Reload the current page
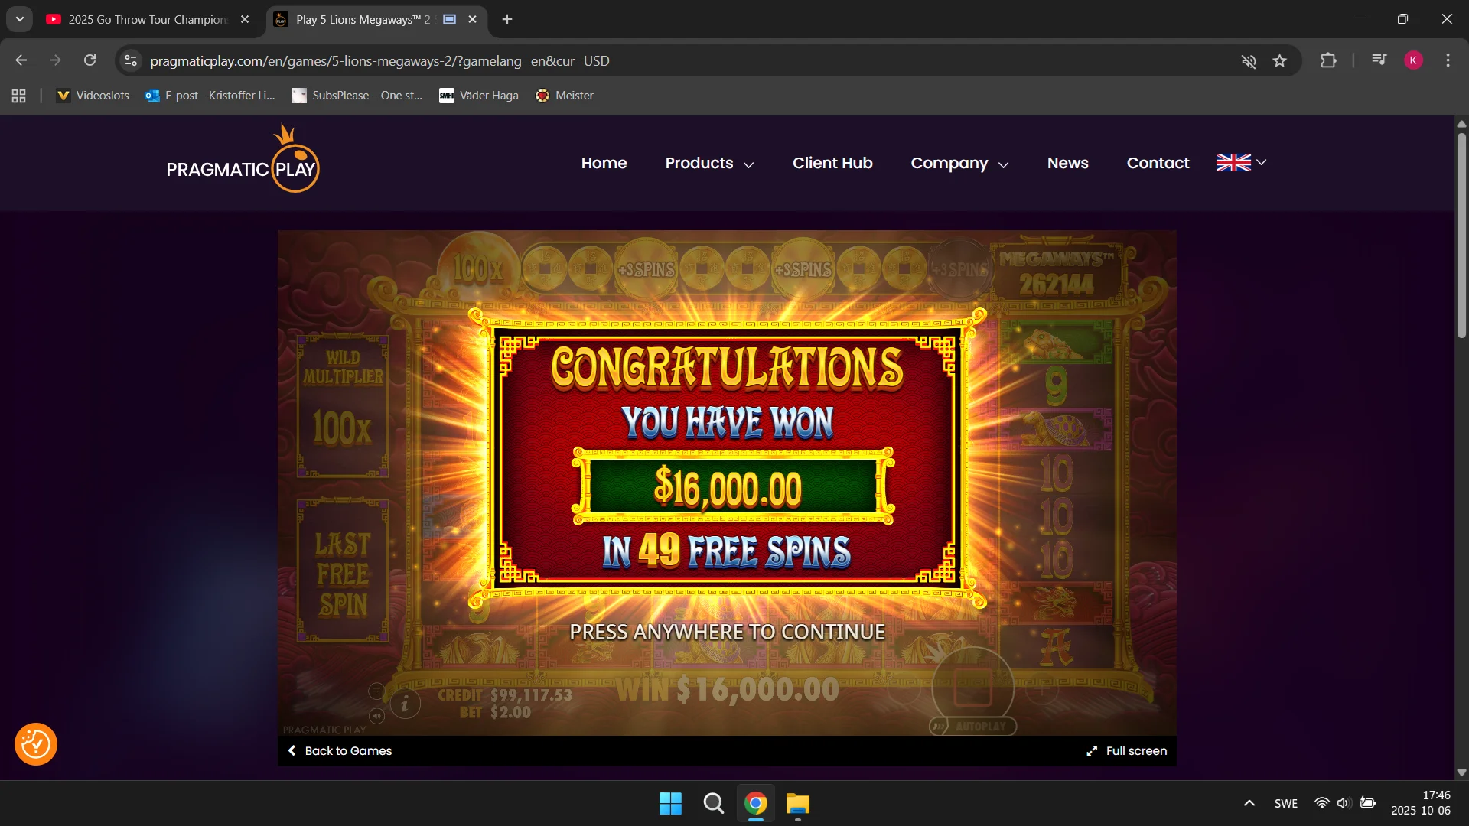The width and height of the screenshot is (1469, 826). (90, 60)
